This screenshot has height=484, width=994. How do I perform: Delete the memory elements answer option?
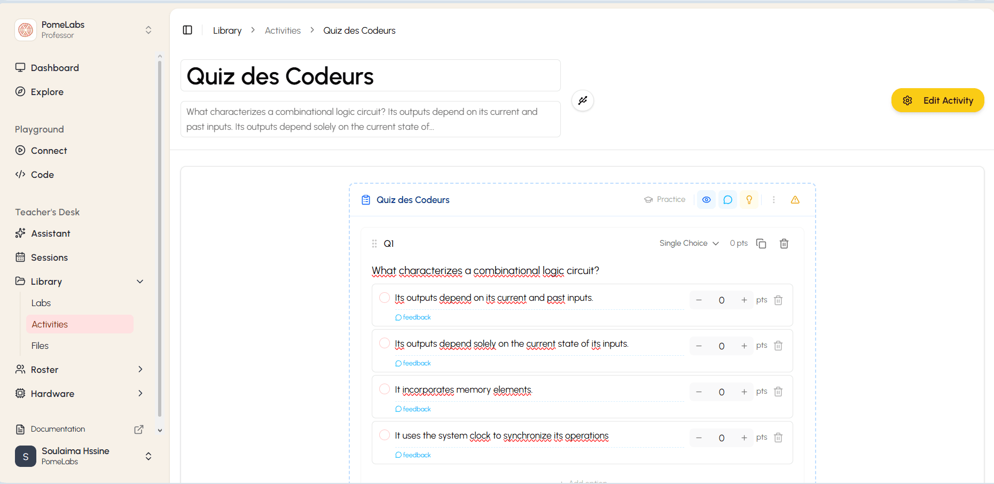click(x=778, y=392)
